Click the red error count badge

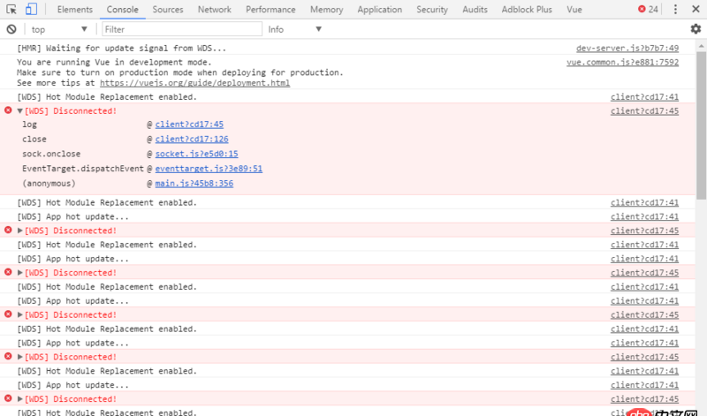[x=648, y=9]
